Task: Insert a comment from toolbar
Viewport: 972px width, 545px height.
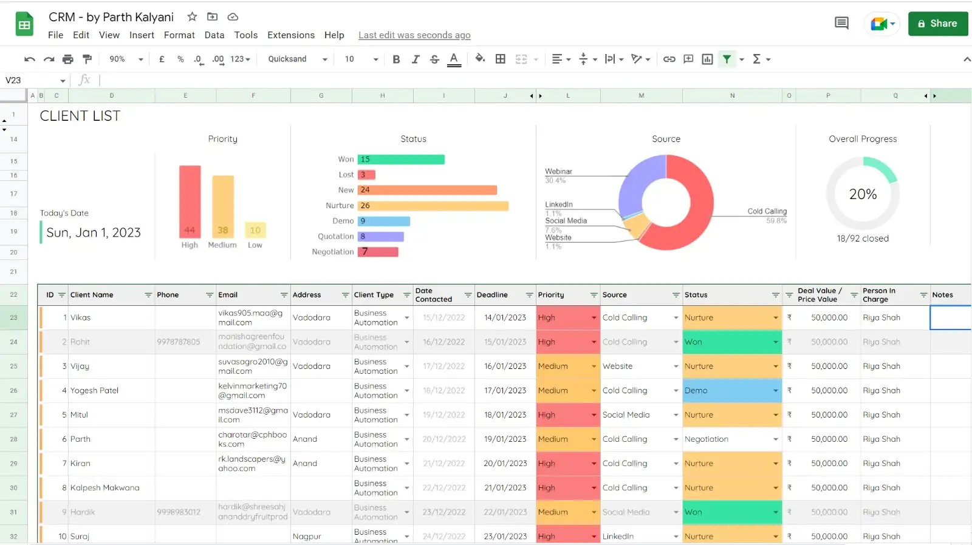Action: click(x=688, y=59)
